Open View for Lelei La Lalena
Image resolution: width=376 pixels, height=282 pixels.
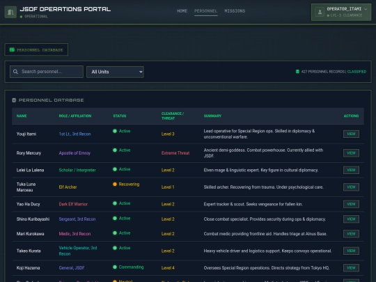click(x=351, y=170)
